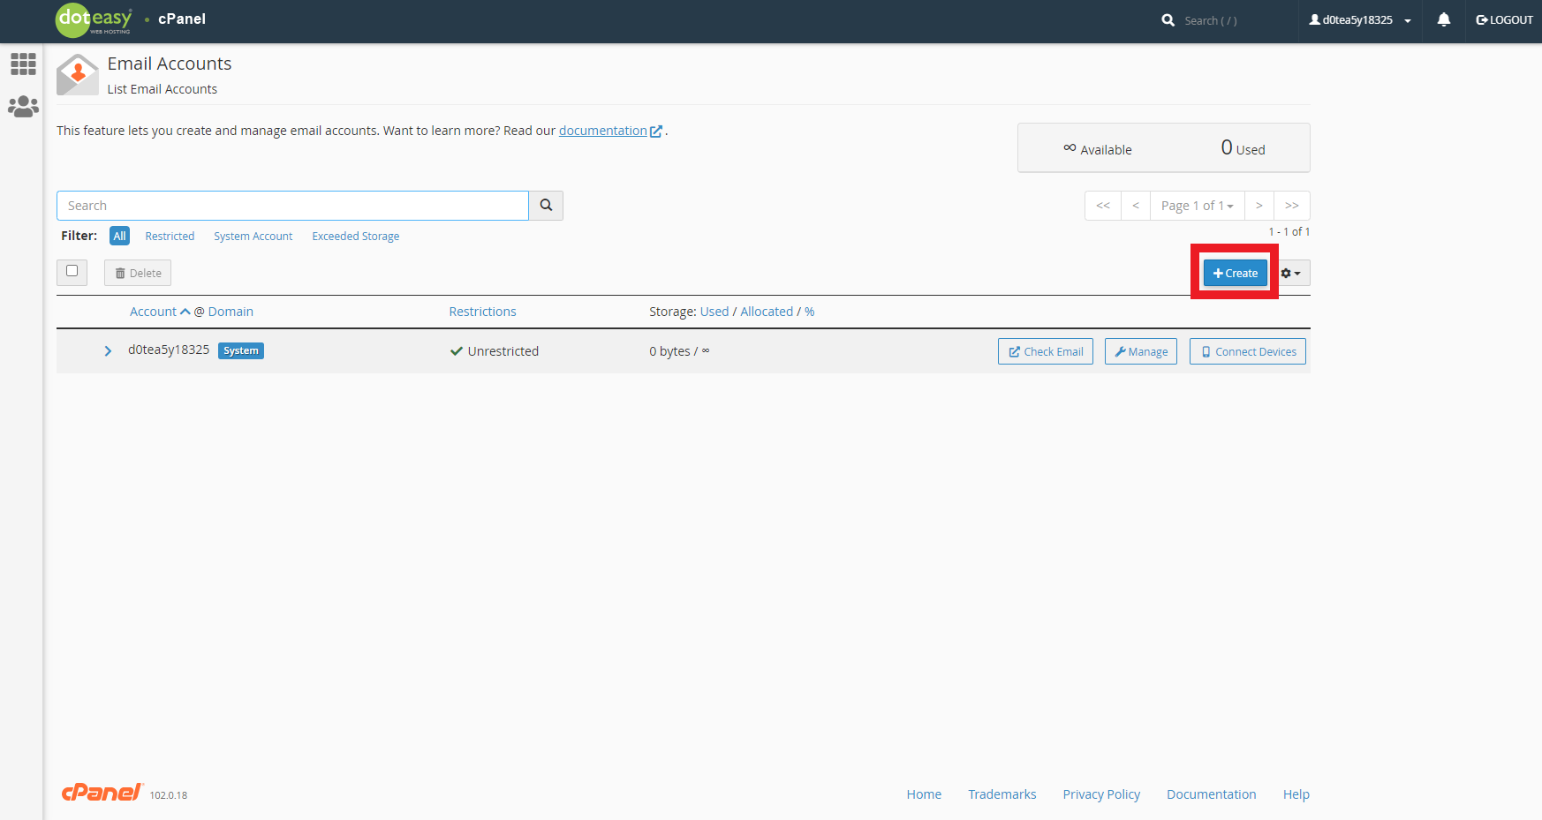Sort by storage Used
Image resolution: width=1542 pixels, height=820 pixels.
tap(714, 312)
